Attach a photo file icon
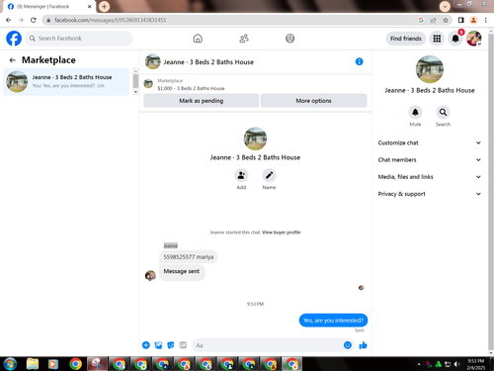This screenshot has width=494, height=371. [158, 345]
